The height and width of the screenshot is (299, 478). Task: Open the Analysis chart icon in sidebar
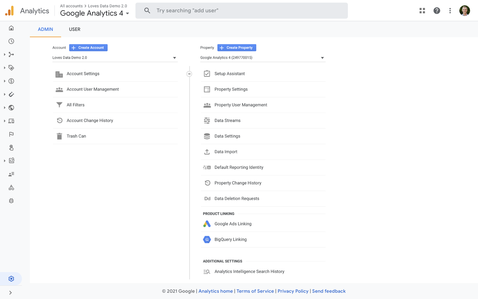[11, 161]
